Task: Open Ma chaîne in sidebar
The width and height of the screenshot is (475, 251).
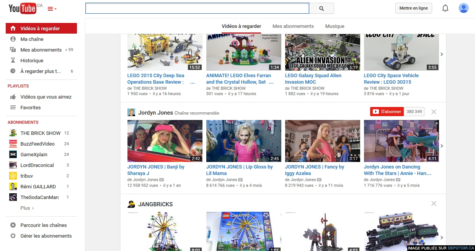Action: pos(41,39)
